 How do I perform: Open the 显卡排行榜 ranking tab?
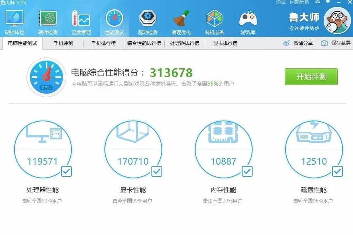225,43
